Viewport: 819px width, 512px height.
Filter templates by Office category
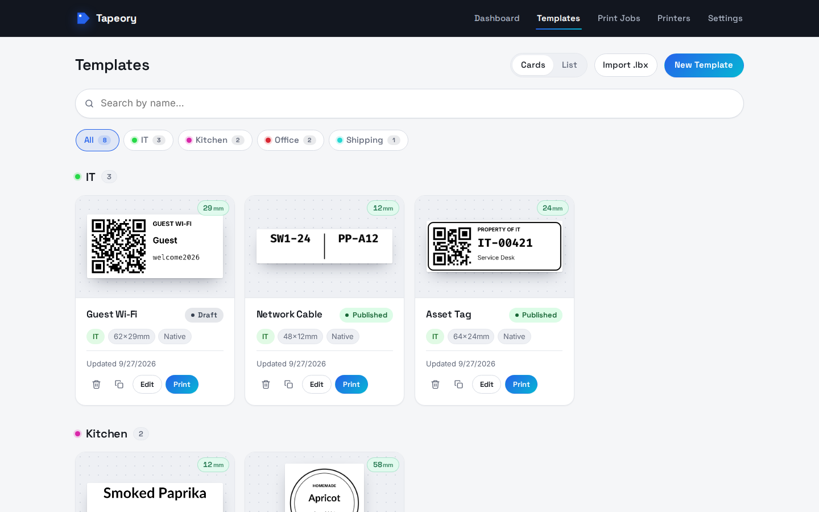(291, 140)
